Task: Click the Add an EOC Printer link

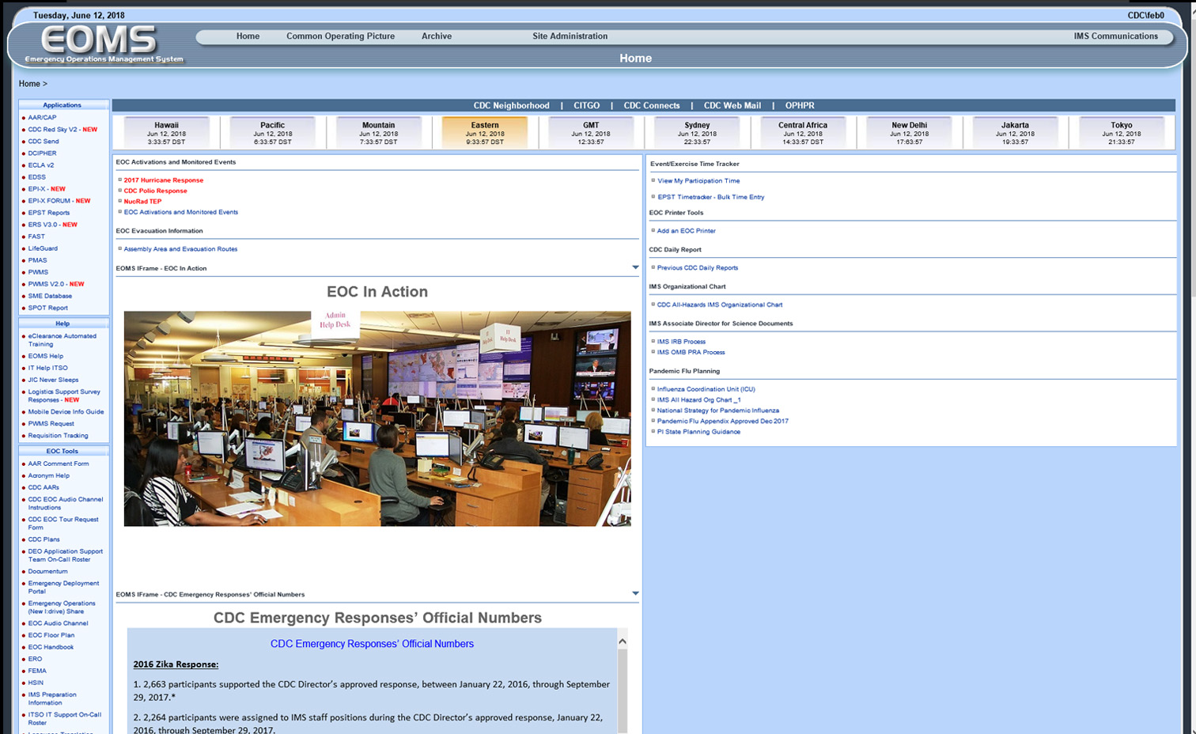Action: pos(686,231)
